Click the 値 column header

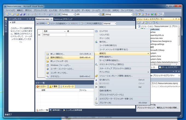(80, 31)
